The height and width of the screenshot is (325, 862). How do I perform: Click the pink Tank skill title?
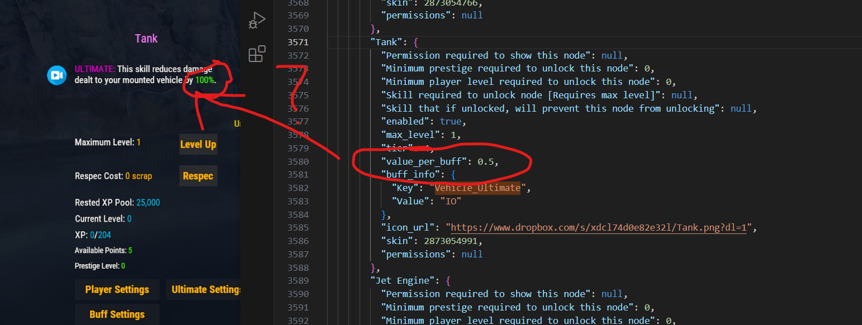tap(146, 39)
